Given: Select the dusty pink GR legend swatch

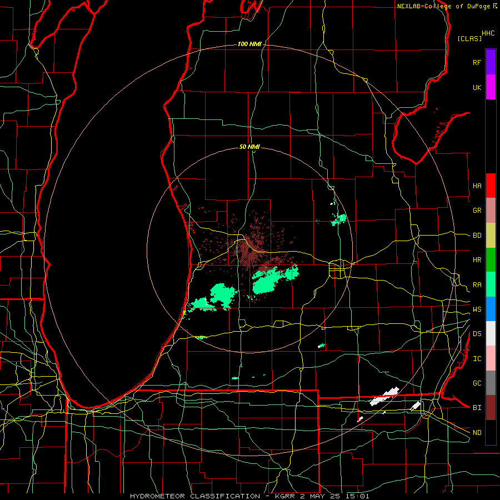Looking at the screenshot, I should click(x=491, y=211).
